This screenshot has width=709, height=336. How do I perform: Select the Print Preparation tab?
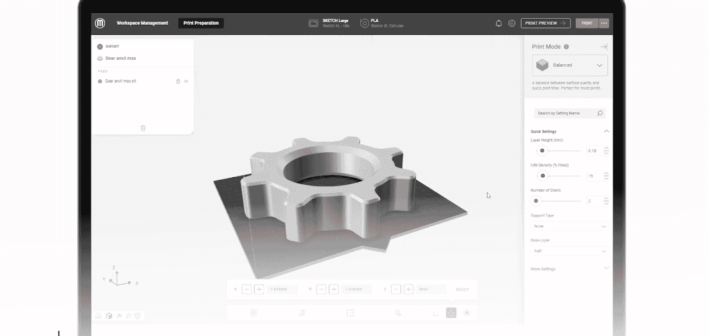pyautogui.click(x=201, y=24)
